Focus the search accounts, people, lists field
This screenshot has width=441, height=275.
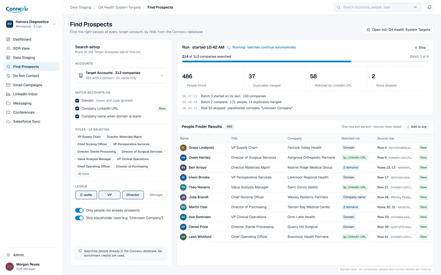pyautogui.click(x=377, y=7)
